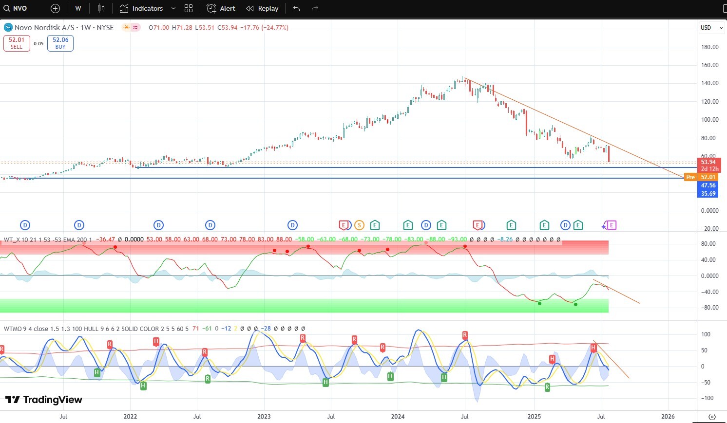Open the USD currency dropdown
This screenshot has height=423, width=727.
(x=711, y=28)
